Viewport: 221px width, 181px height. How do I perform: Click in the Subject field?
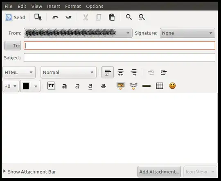coord(120,57)
